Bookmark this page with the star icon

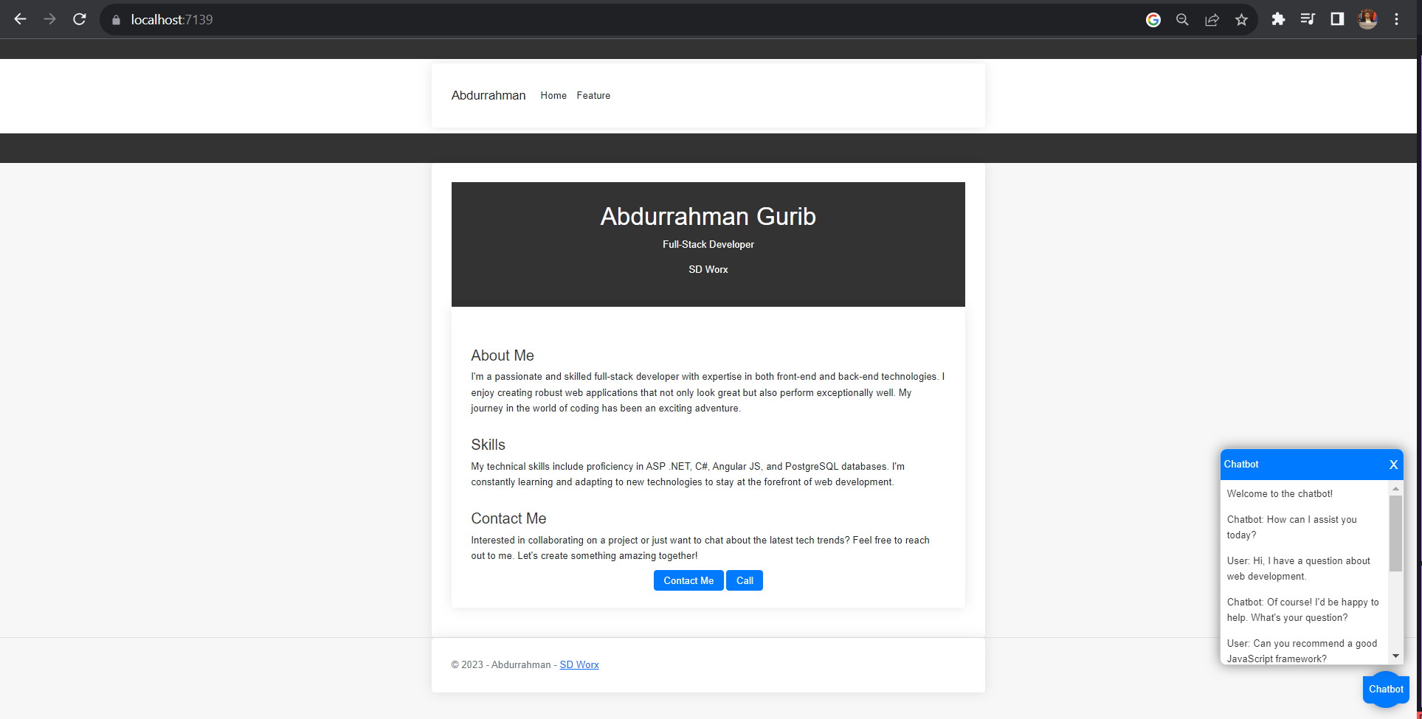(1242, 19)
